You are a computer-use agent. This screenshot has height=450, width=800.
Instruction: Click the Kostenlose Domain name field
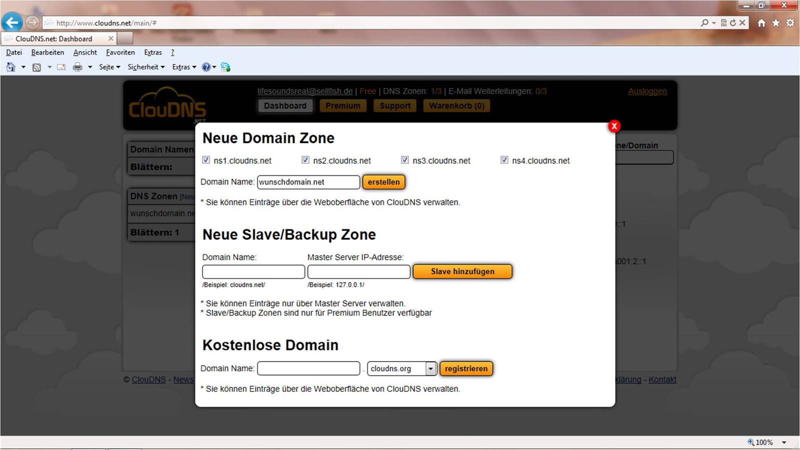(x=308, y=368)
